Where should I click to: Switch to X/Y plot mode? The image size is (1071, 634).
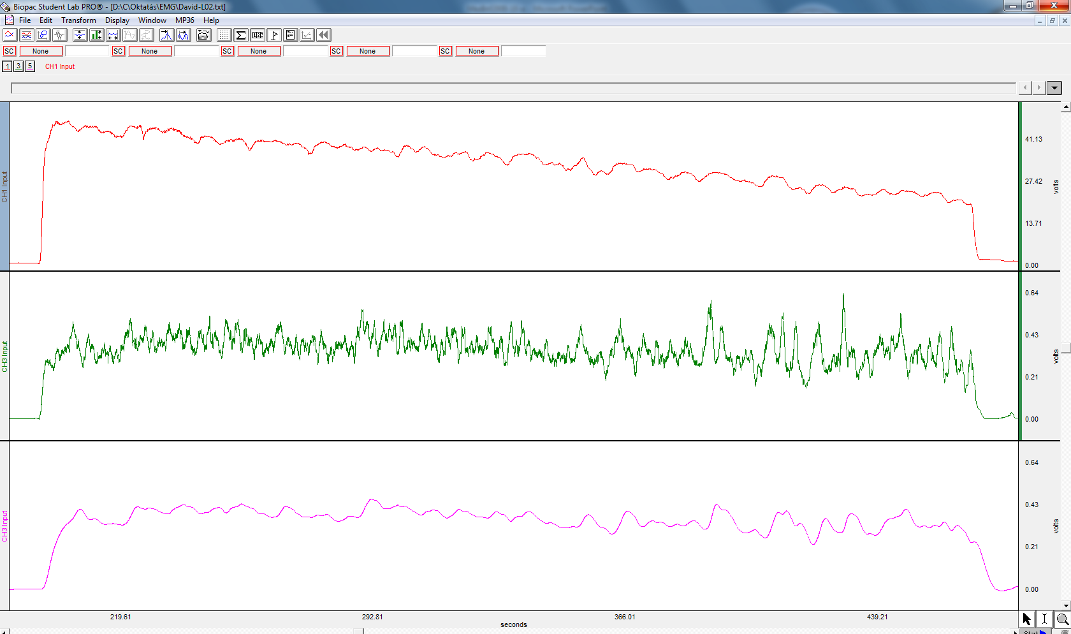tap(43, 35)
